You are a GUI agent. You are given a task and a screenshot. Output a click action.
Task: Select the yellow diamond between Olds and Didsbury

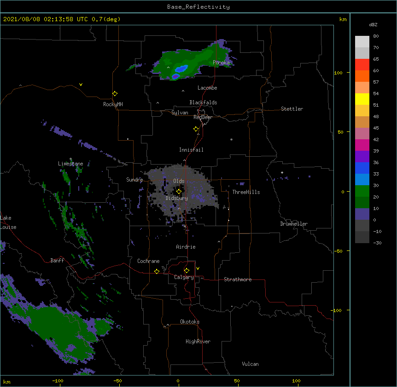[x=179, y=191]
